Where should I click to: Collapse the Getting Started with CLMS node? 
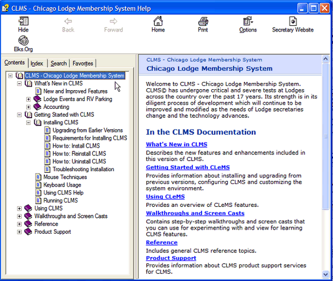coord(20,115)
